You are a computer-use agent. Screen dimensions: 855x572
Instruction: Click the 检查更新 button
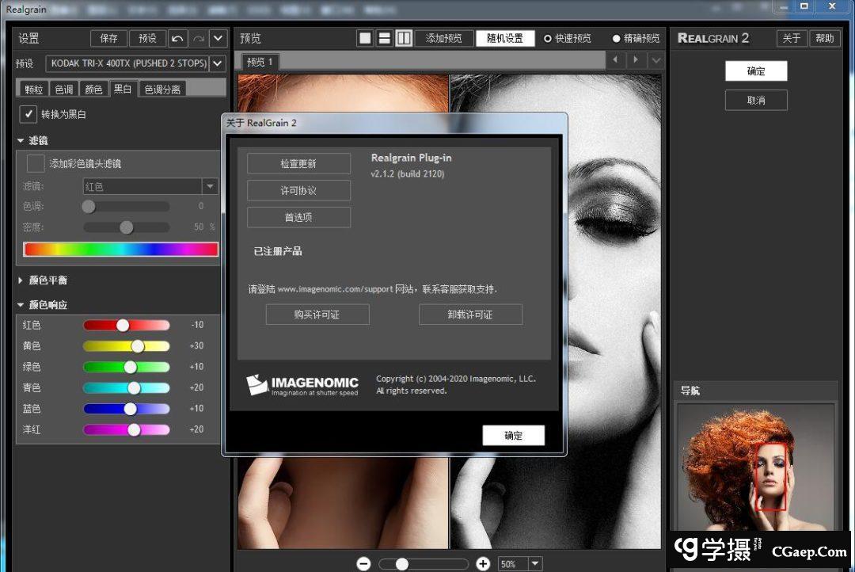click(298, 164)
